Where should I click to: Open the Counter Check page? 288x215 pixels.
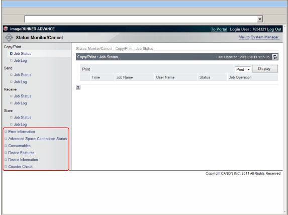[x=21, y=167]
